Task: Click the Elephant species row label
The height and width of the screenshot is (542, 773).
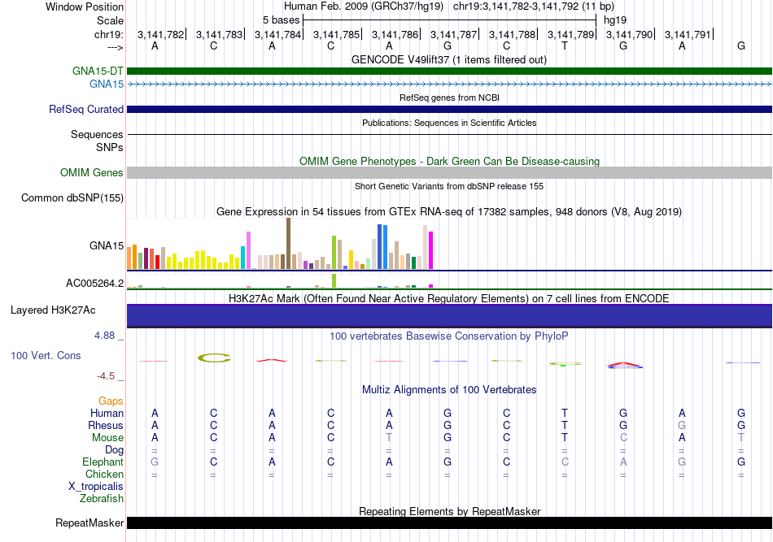Action: (103, 462)
